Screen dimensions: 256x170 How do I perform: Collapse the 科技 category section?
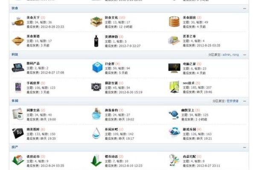point(244,55)
